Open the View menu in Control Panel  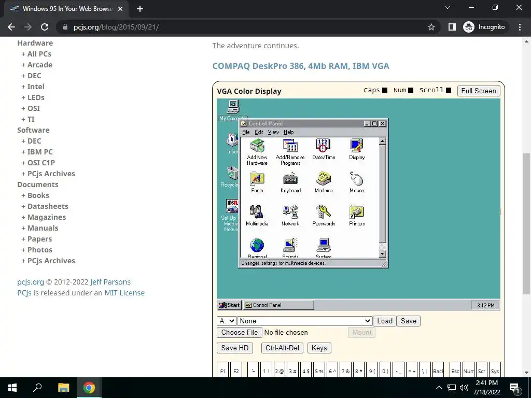[x=273, y=132]
